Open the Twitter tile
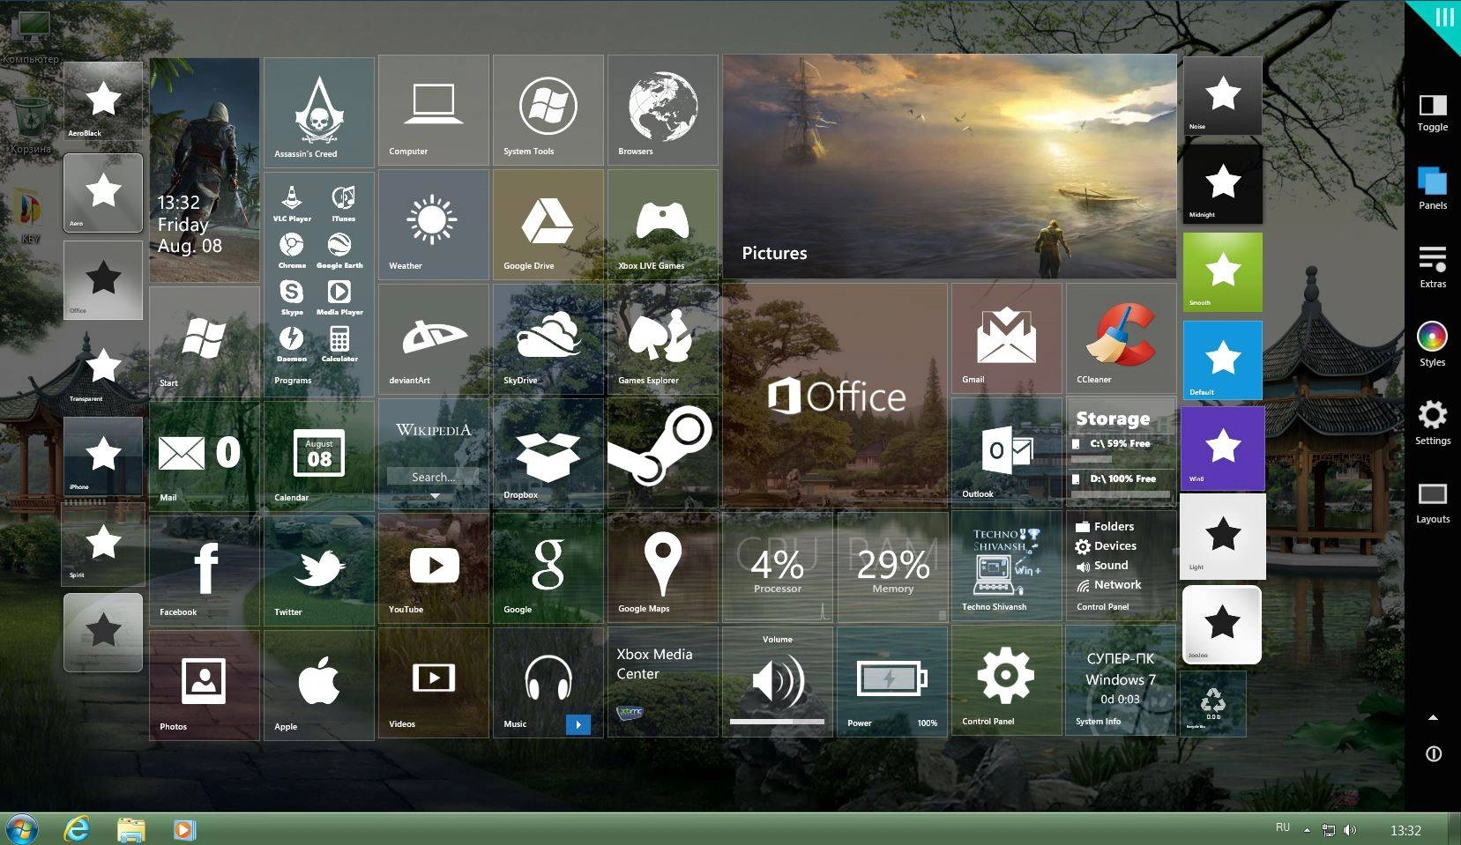This screenshot has height=845, width=1461. click(319, 571)
